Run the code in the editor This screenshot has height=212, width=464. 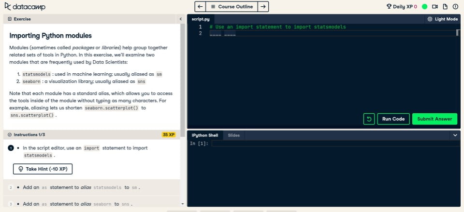pyautogui.click(x=393, y=119)
